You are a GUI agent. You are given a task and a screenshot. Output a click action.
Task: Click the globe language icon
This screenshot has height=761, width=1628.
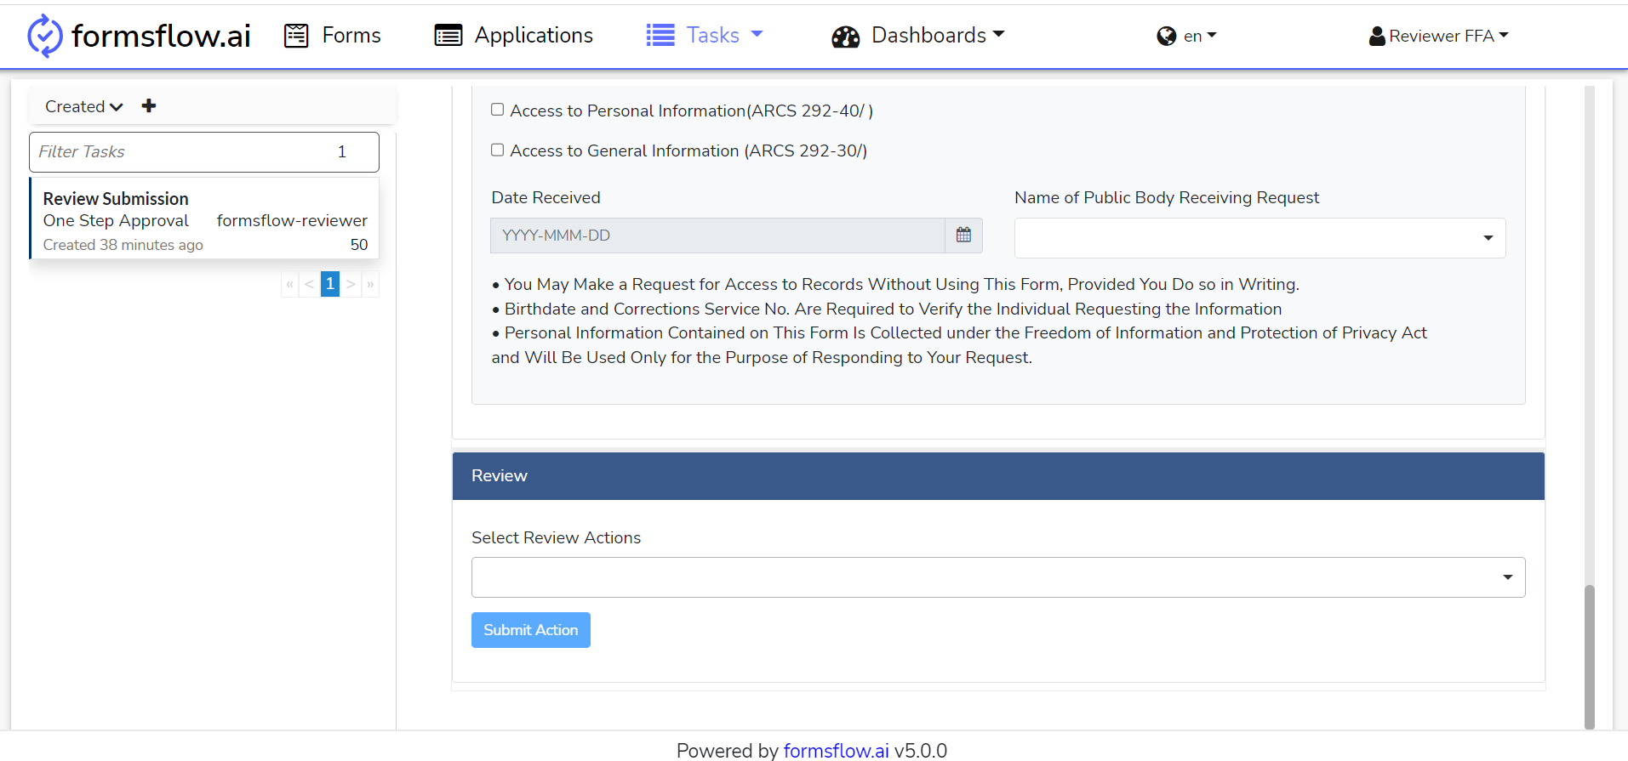[x=1167, y=36]
